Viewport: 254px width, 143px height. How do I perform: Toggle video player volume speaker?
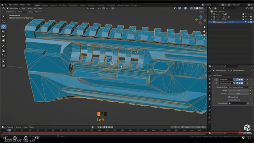(37, 137)
